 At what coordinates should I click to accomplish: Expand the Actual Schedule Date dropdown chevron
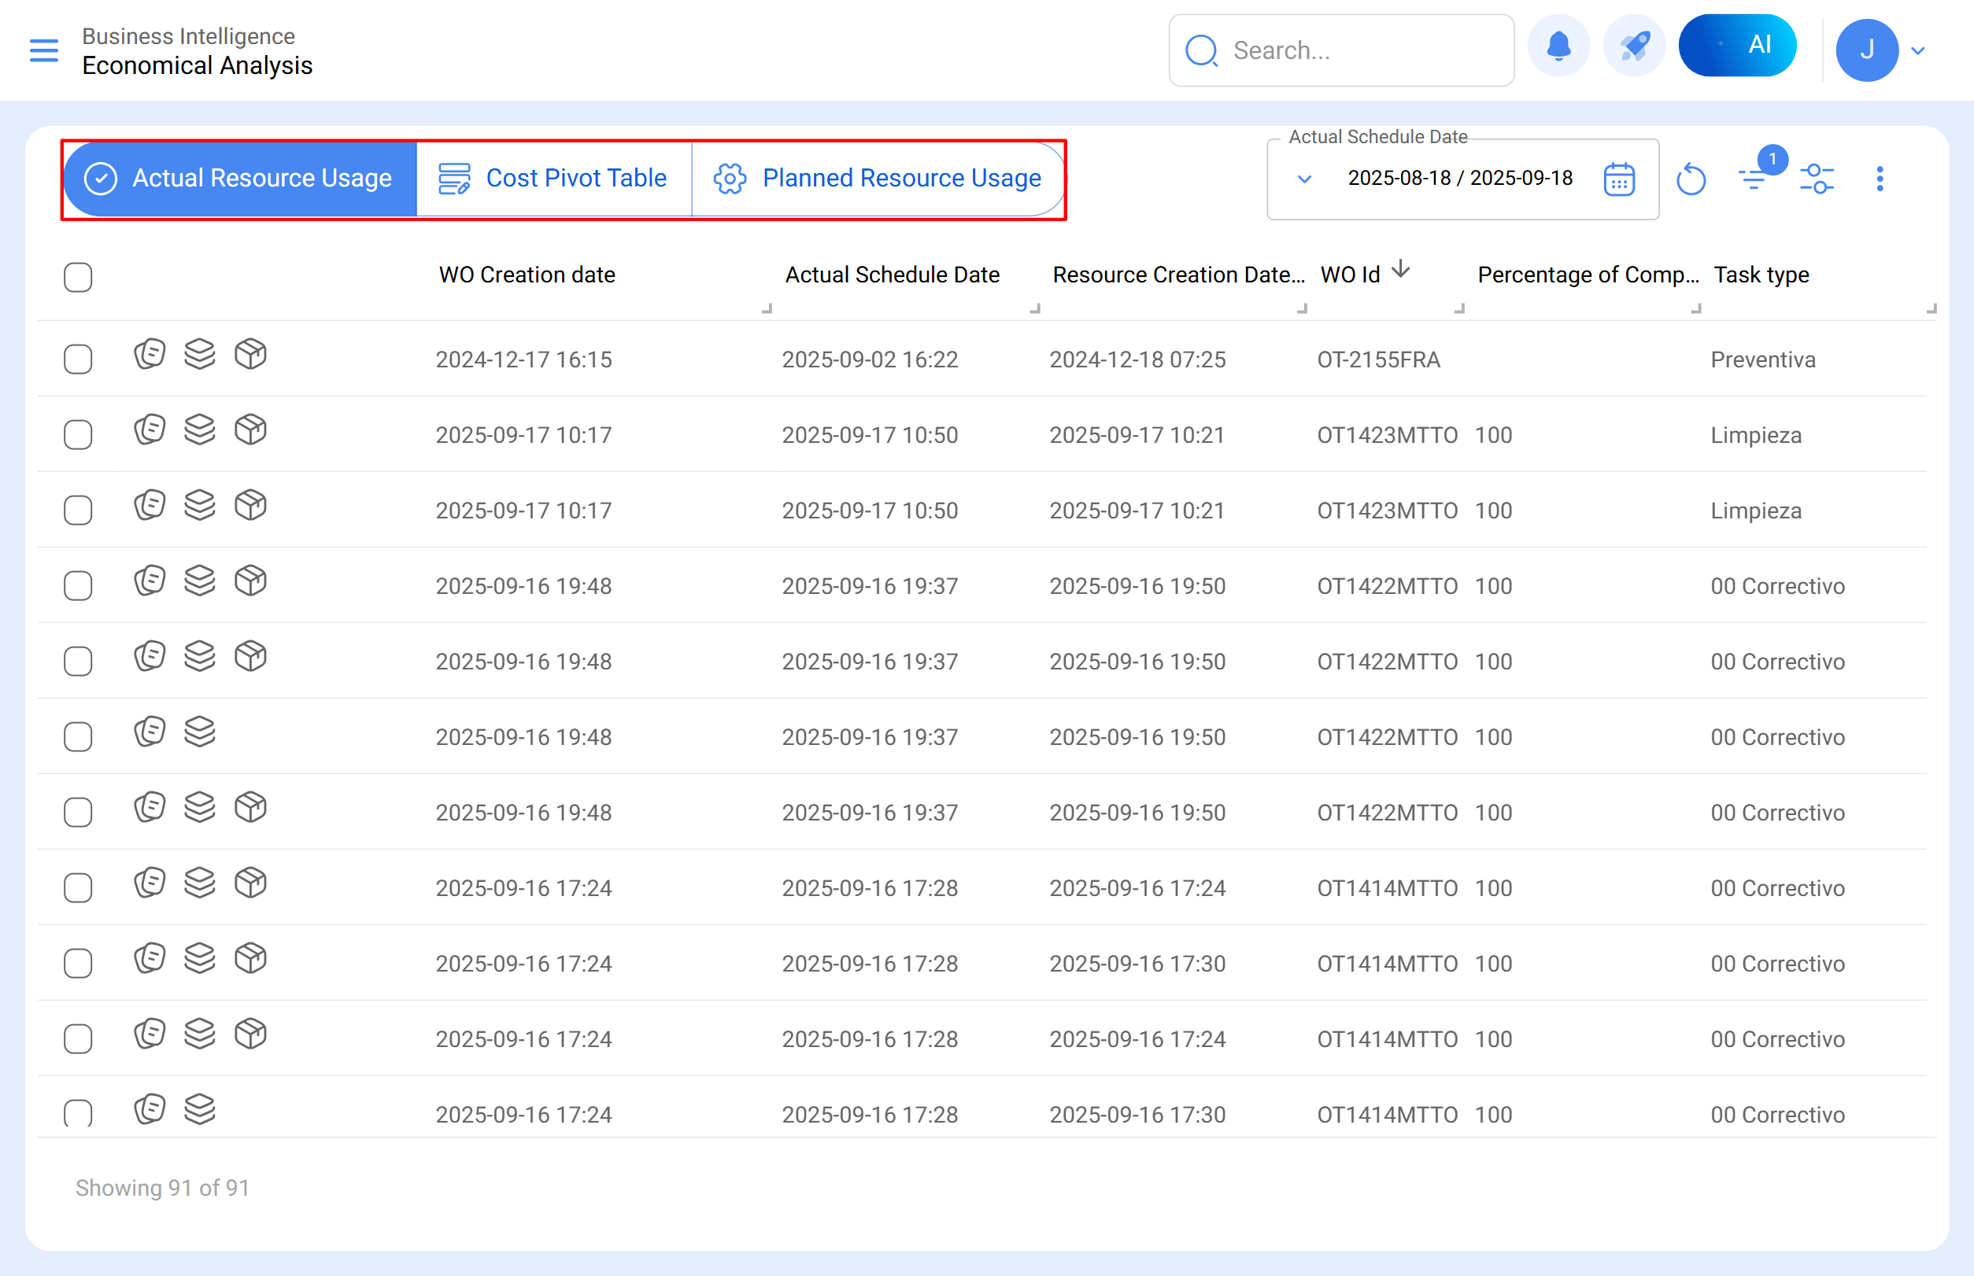[x=1304, y=179]
